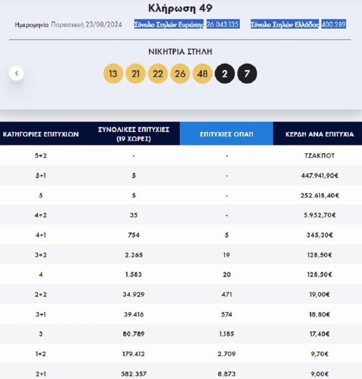
Task: Click highlighted Σύνολο Στηλών Ελλάδας label
Action: pos(285,24)
